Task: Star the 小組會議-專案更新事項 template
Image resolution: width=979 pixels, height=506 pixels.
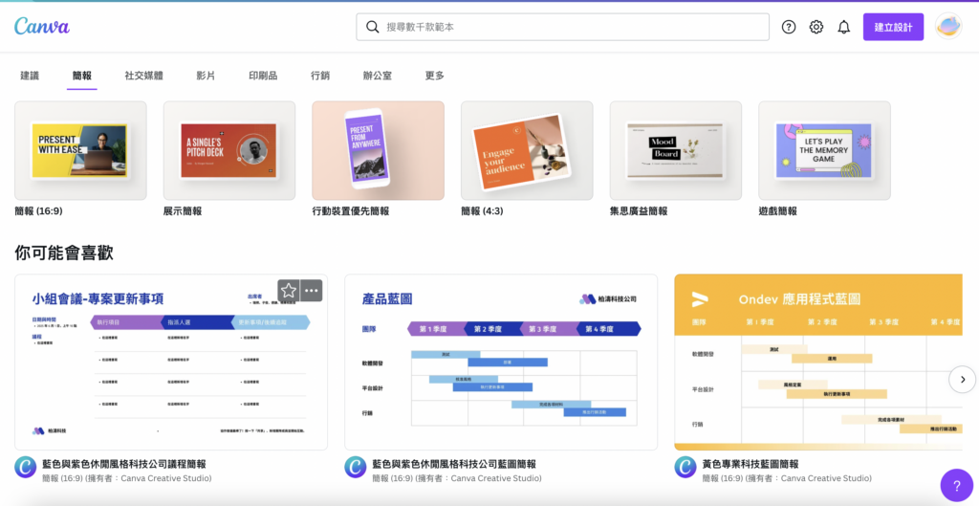Action: (289, 291)
